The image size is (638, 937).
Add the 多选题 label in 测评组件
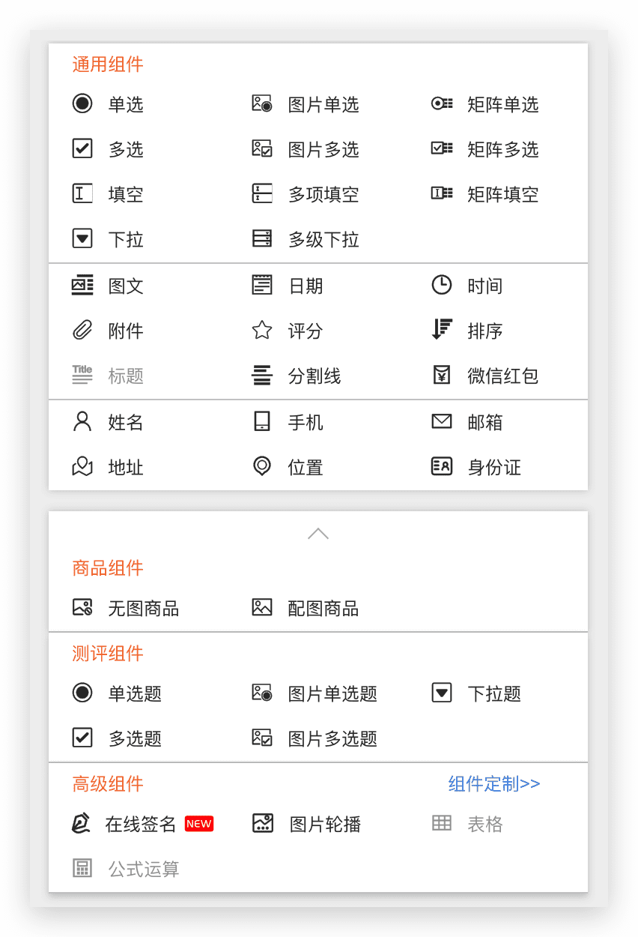click(x=135, y=738)
